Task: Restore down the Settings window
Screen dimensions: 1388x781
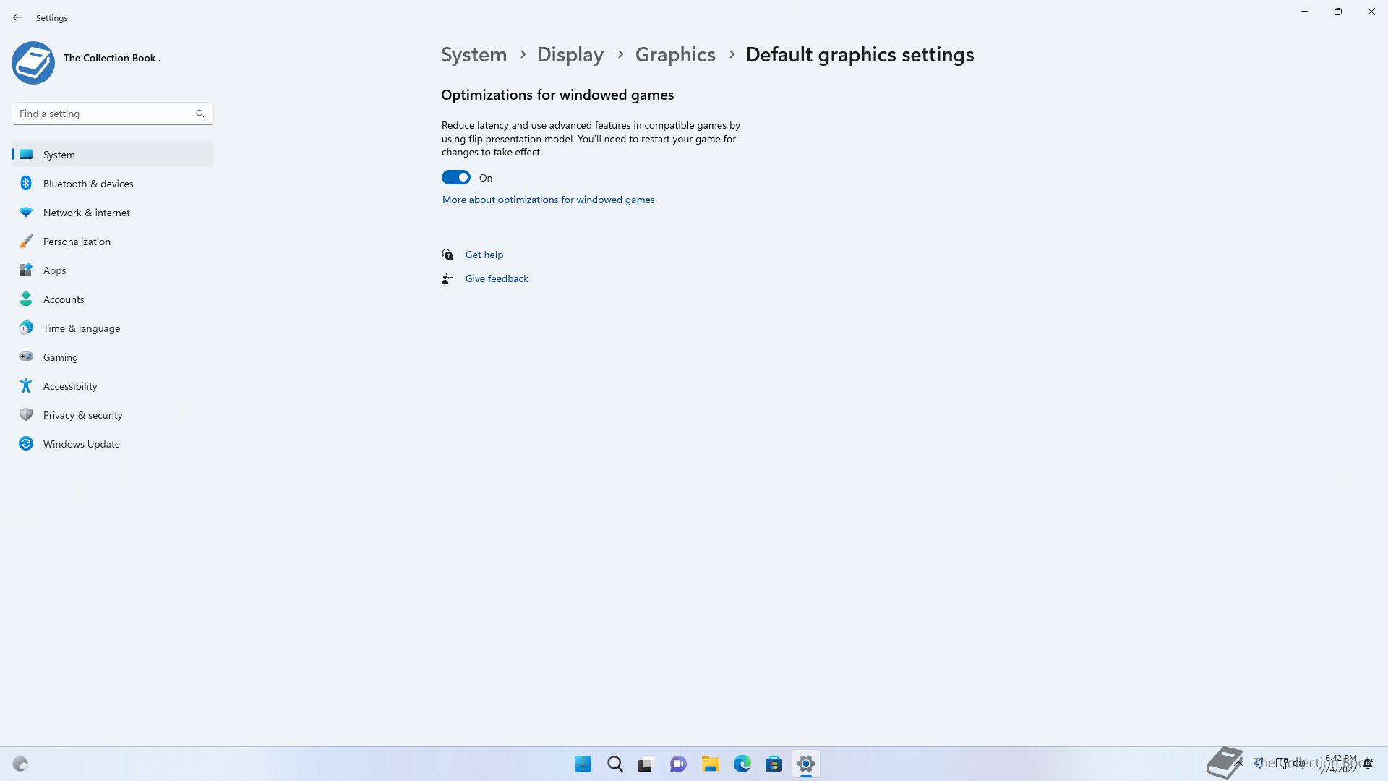Action: pyautogui.click(x=1338, y=12)
